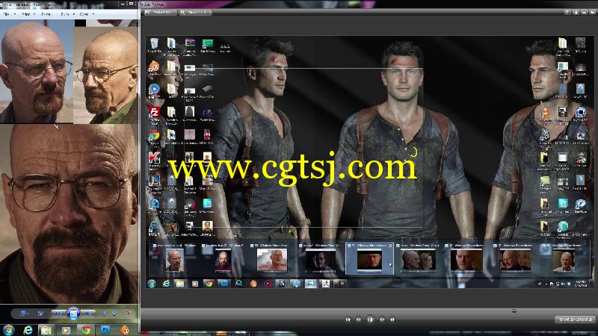Expand the Open dropdown in Photo Viewer
598x336 pixels.
(x=93, y=14)
